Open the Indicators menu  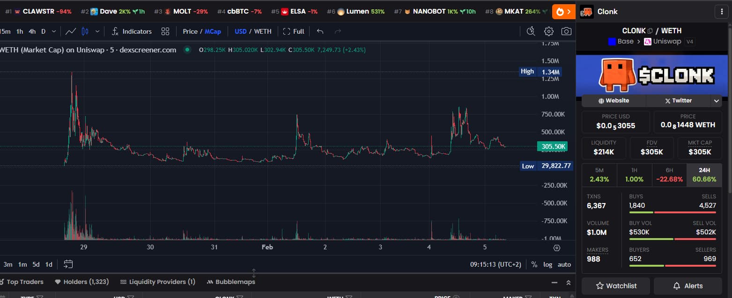pos(132,31)
